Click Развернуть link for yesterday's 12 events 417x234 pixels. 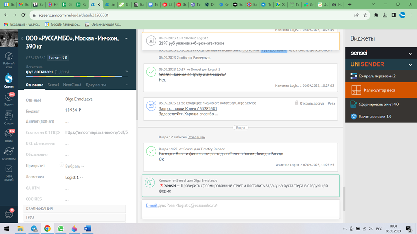(x=196, y=137)
